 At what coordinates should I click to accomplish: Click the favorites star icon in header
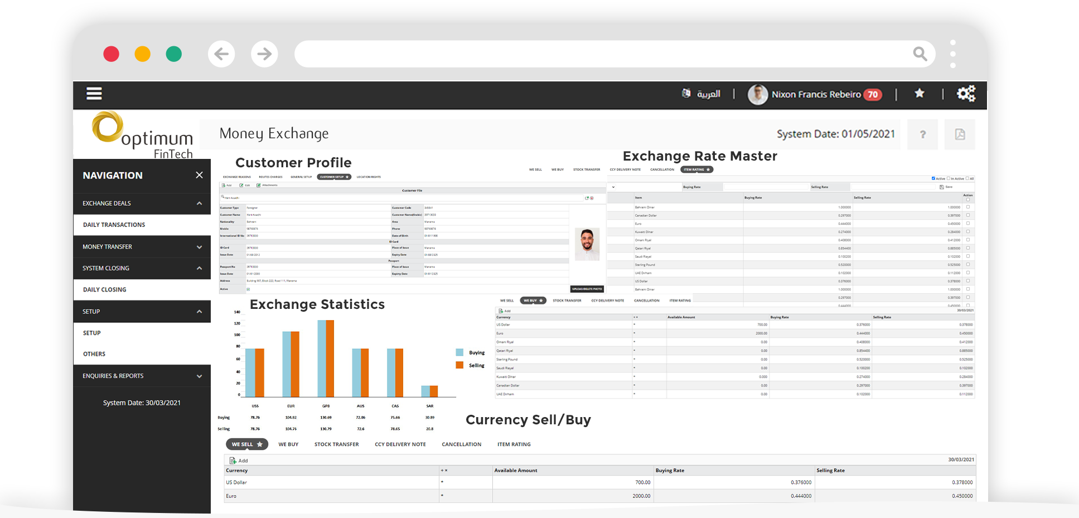point(920,94)
